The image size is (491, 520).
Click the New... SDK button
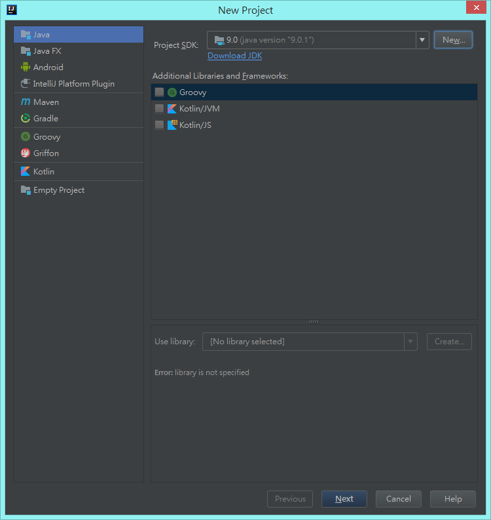tap(453, 40)
